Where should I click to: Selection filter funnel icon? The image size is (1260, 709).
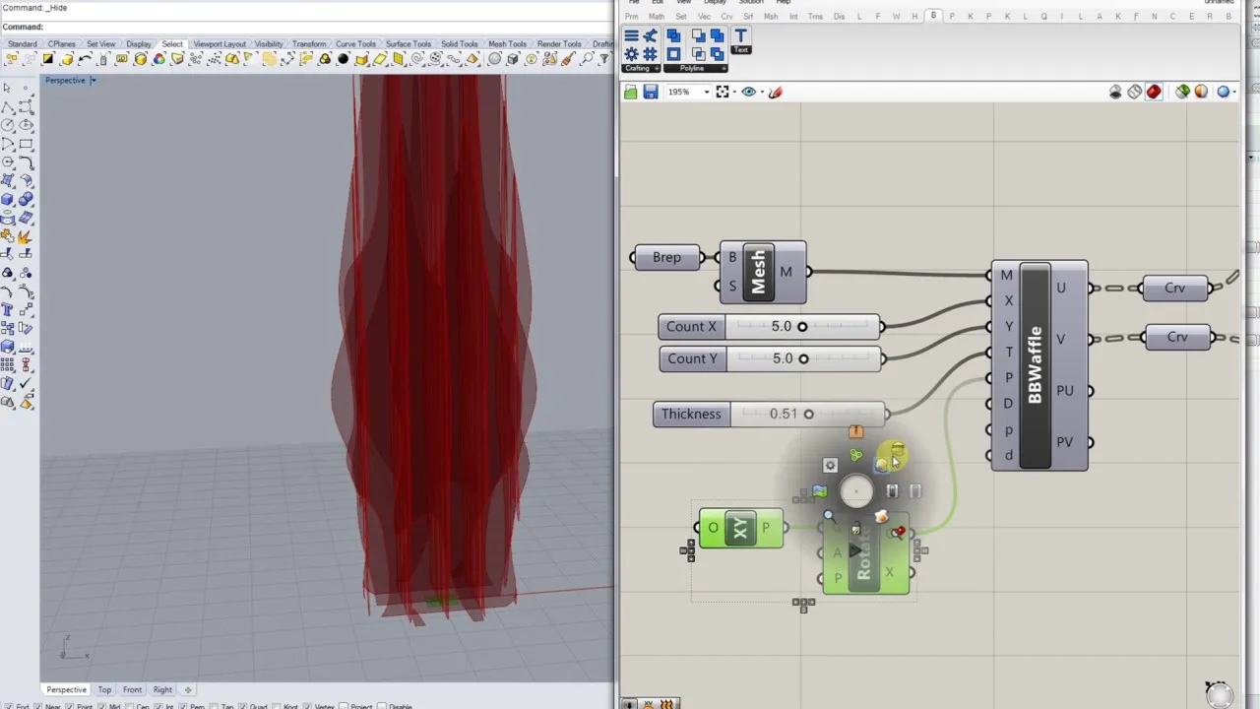(x=604, y=58)
